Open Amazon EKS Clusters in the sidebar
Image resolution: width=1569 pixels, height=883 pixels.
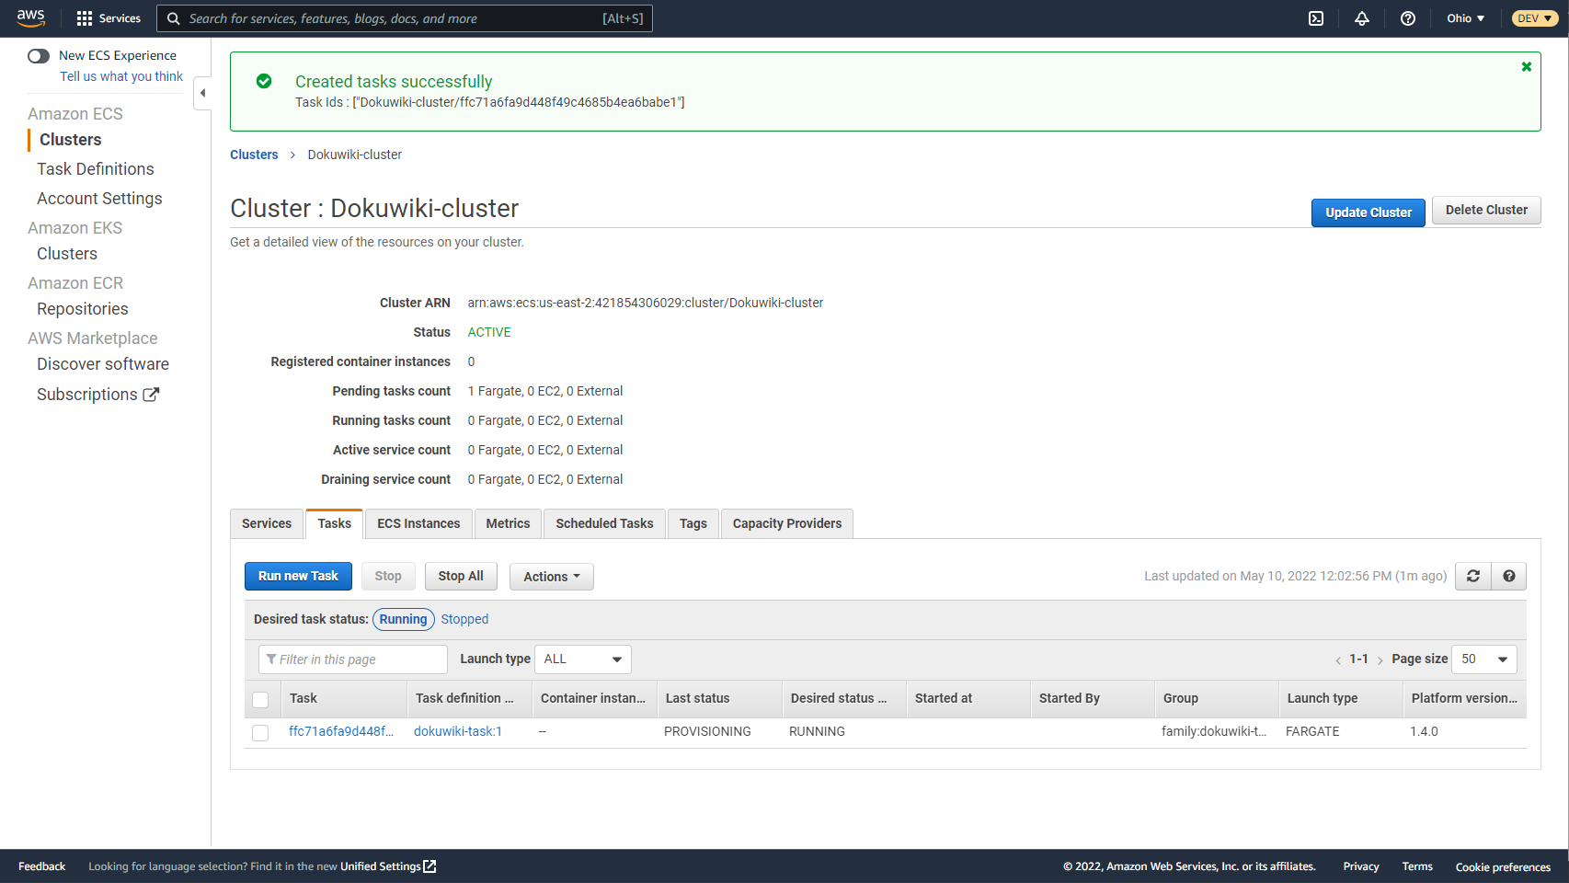67,254
